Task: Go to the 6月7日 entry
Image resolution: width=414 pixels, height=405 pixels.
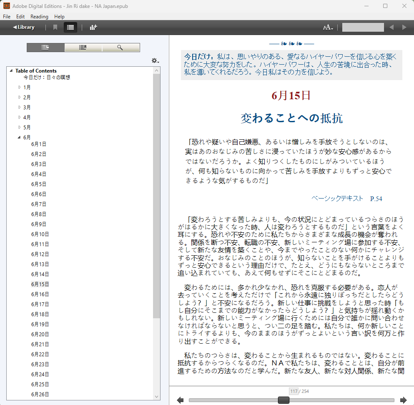Action: click(38, 204)
